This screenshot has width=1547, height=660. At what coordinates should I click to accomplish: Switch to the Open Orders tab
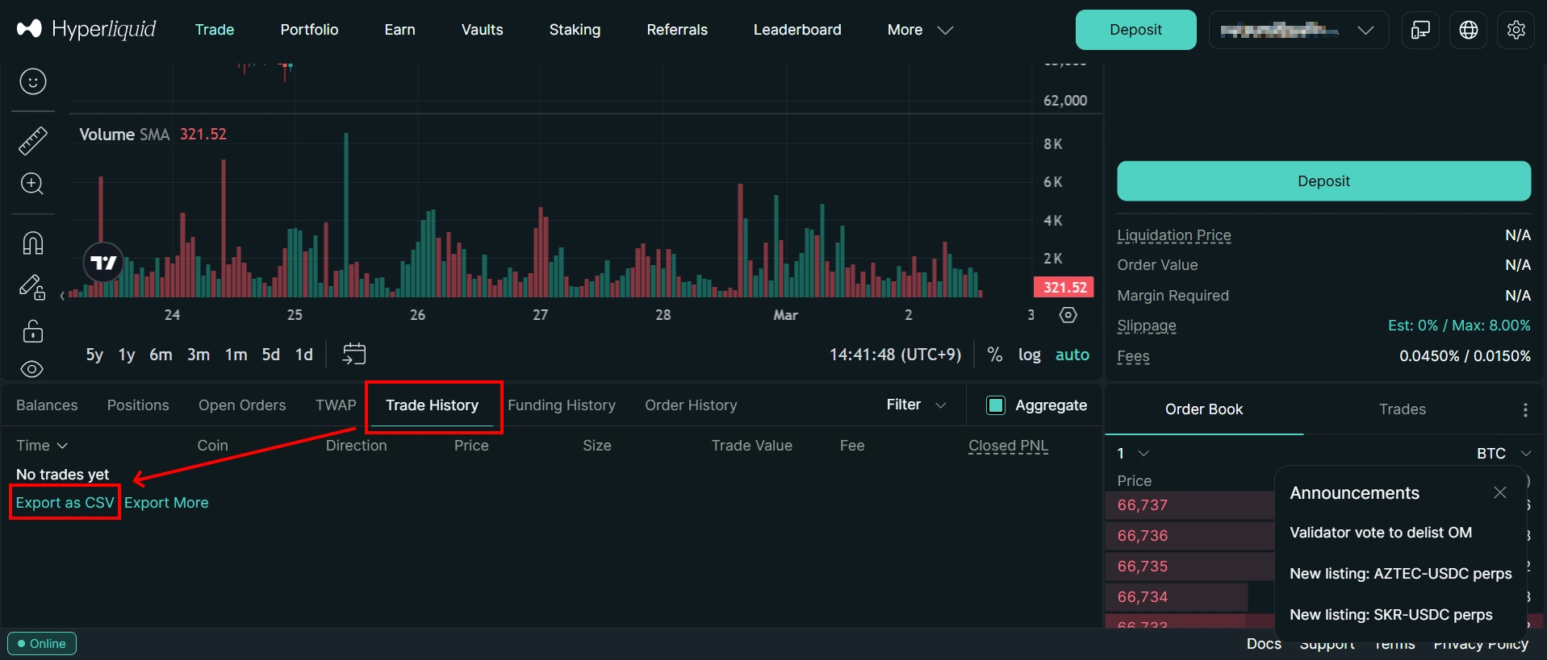pos(242,405)
